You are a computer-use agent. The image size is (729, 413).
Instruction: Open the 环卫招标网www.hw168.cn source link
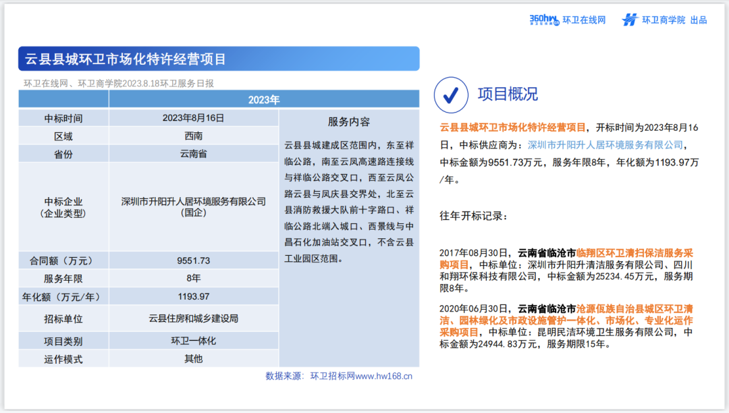361,376
